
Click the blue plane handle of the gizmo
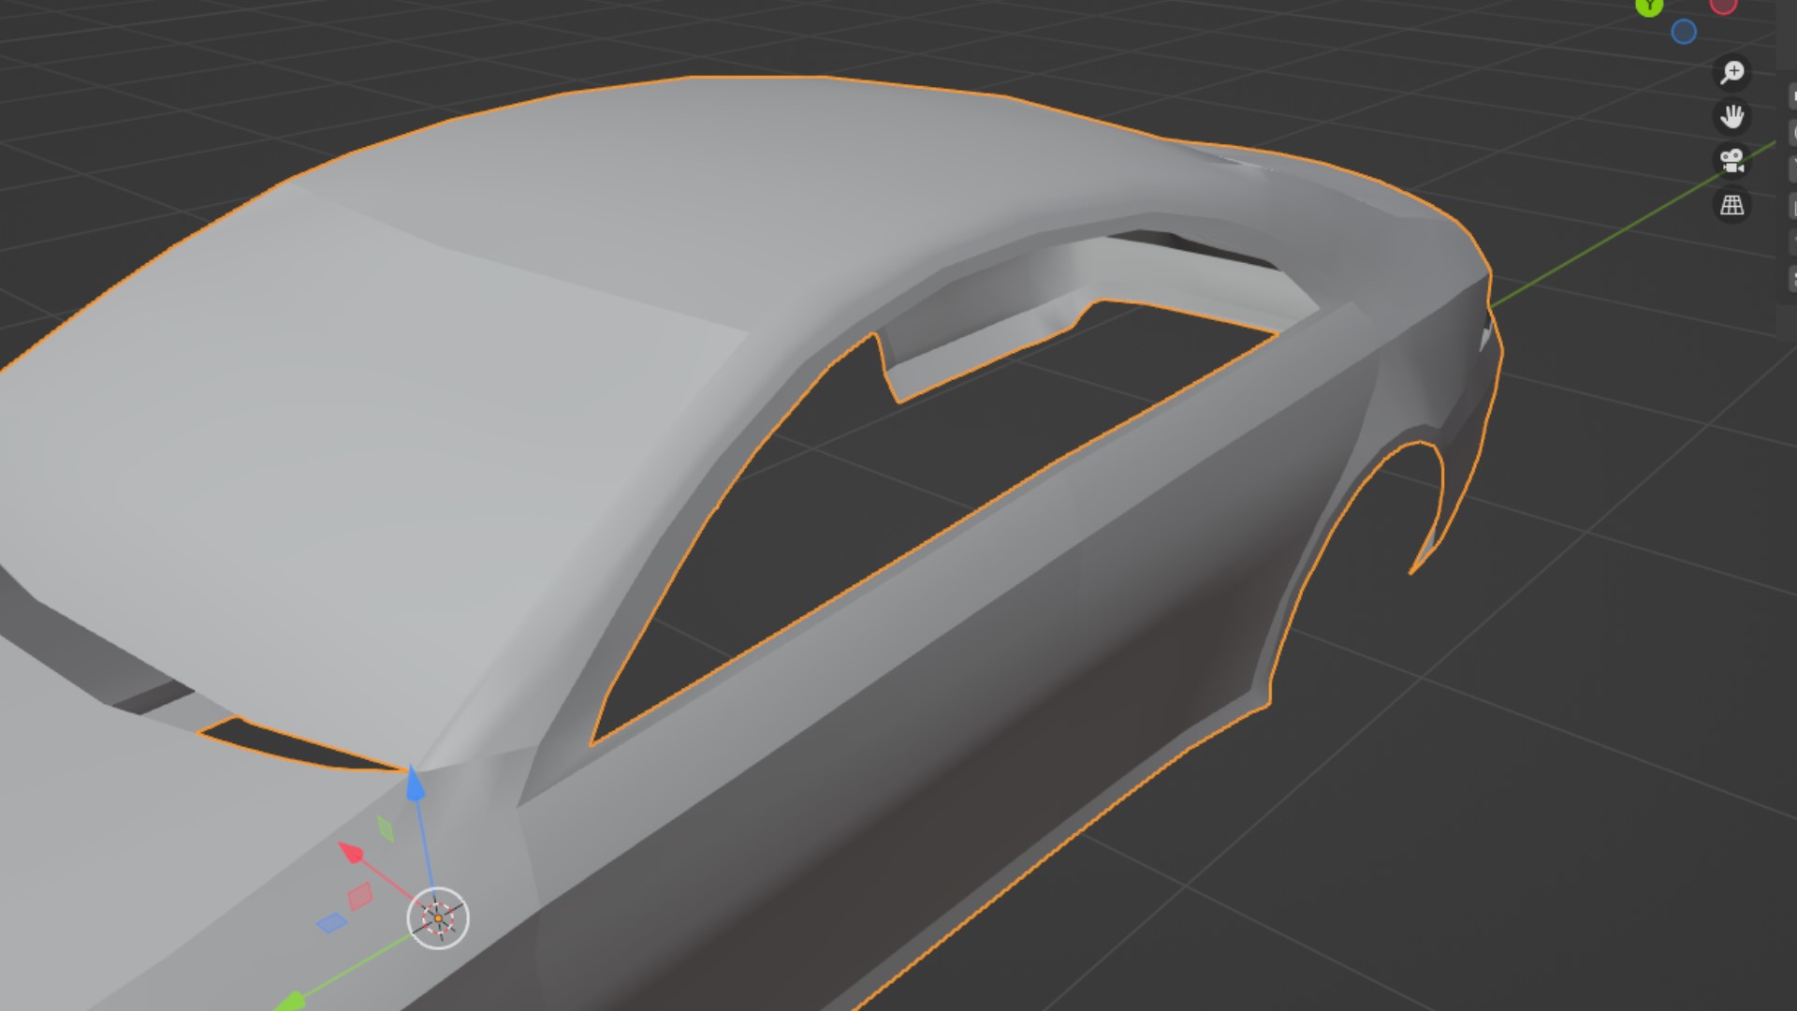pos(331,923)
